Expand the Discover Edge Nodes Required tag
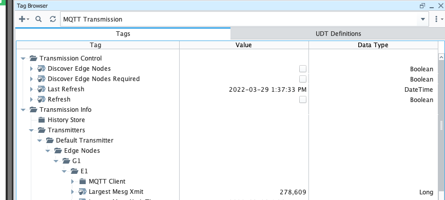 [32, 79]
